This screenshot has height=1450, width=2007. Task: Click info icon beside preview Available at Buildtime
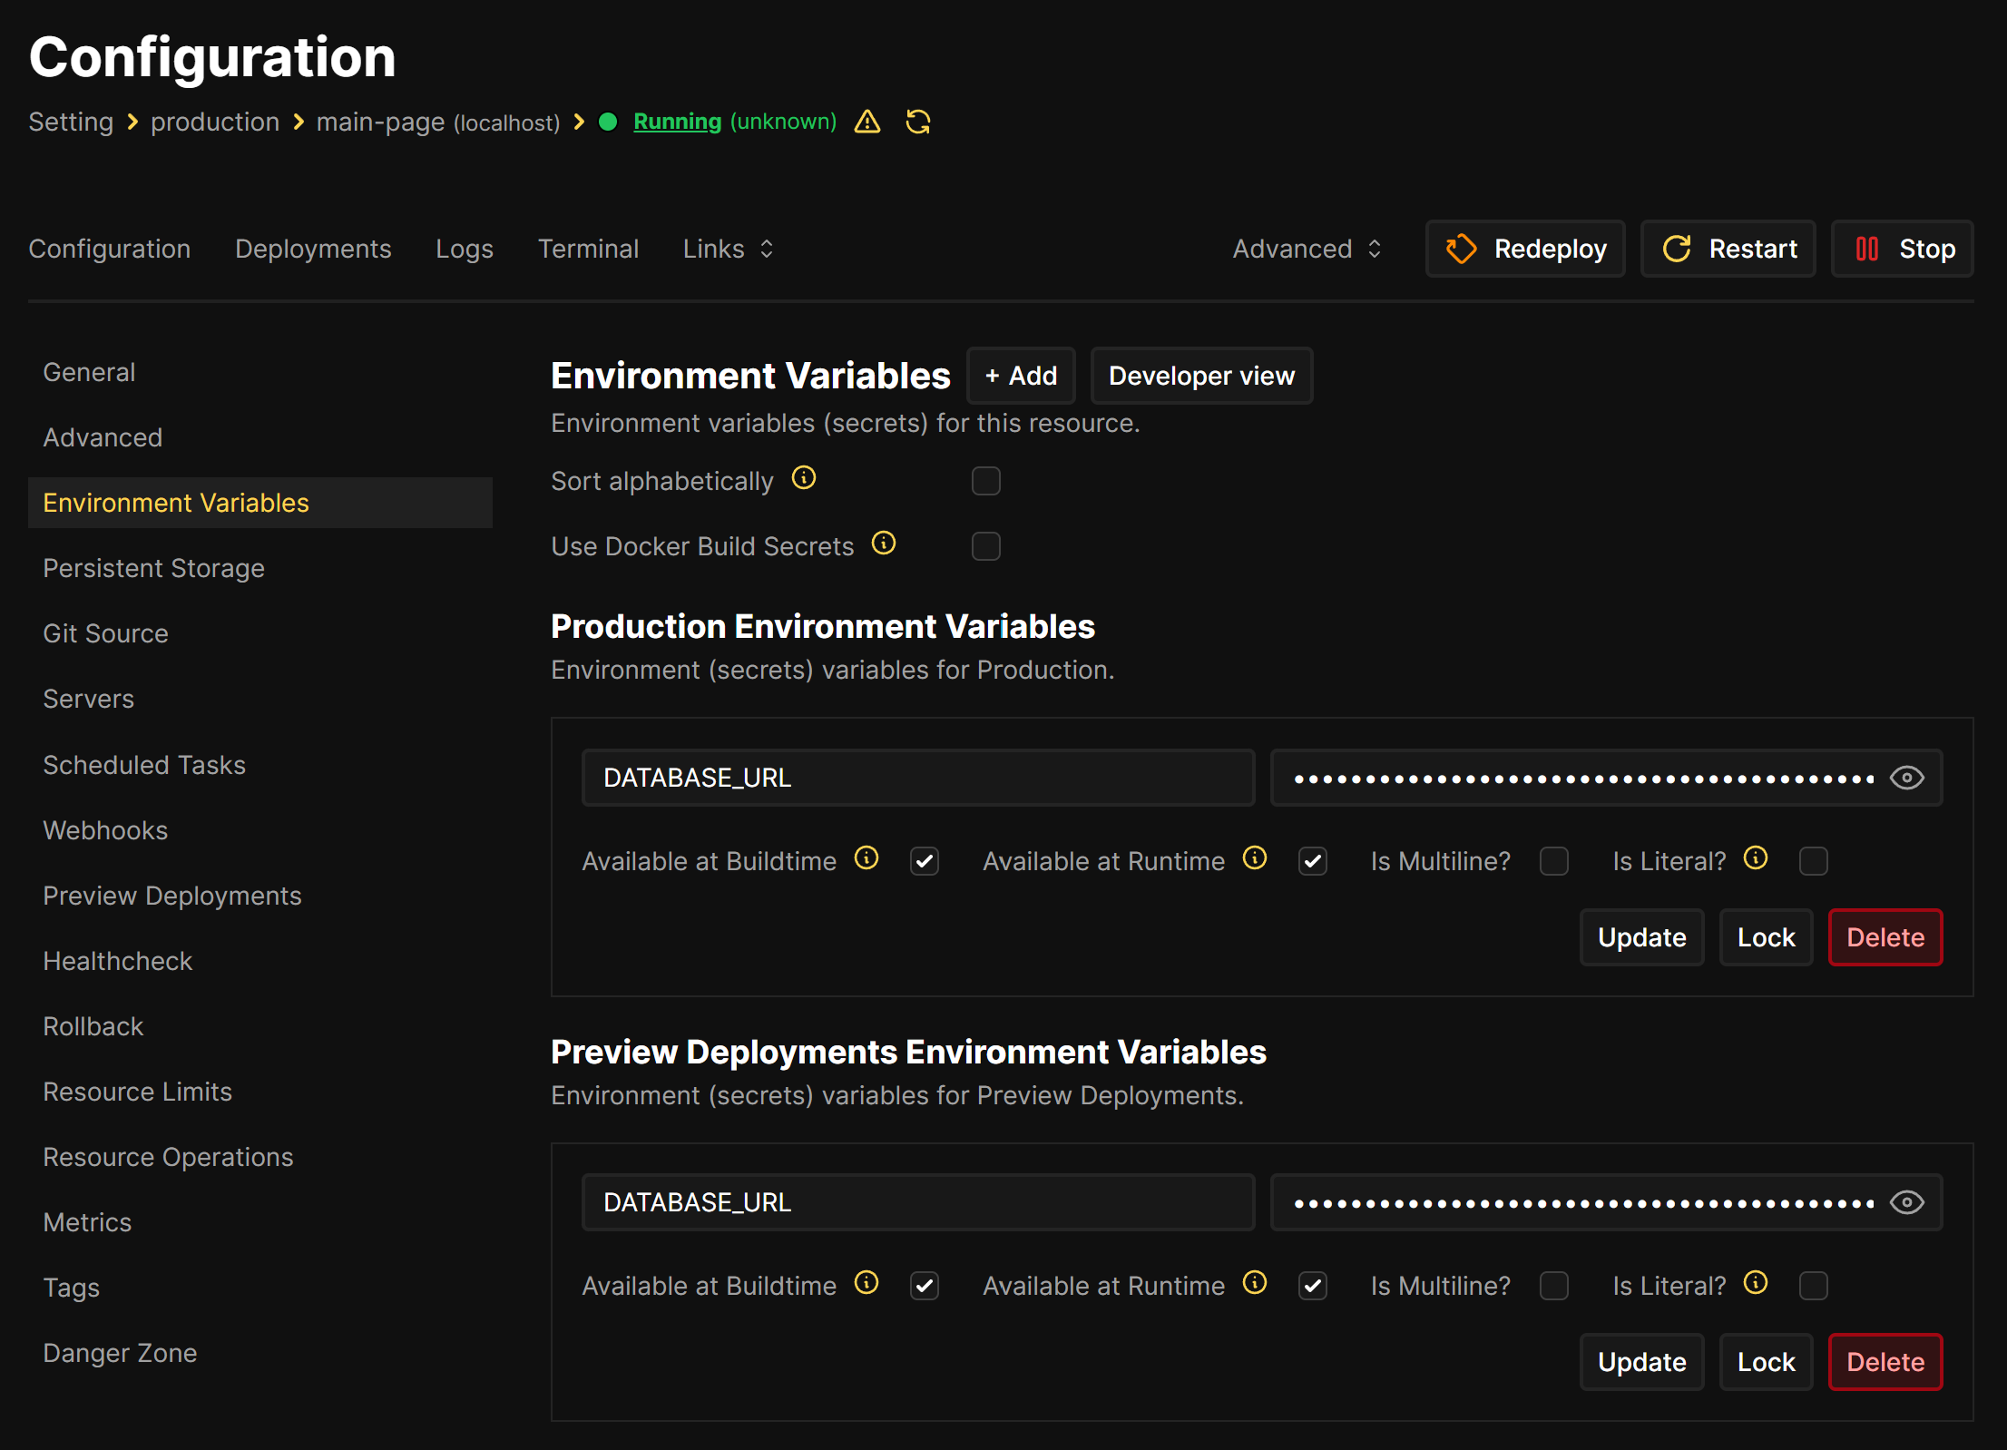866,1283
